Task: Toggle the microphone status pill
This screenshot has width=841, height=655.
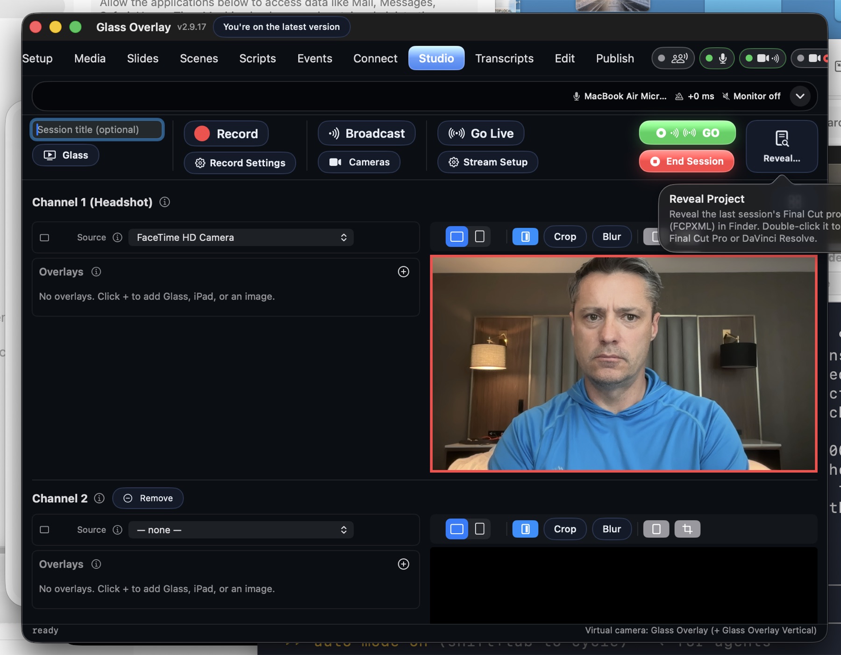Action: [717, 58]
